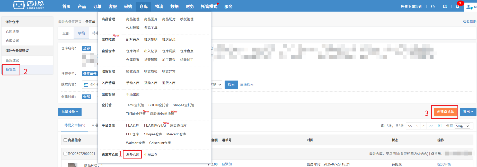Viewport: 477px width, 167px height.
Task: Select 签收管理 under 收货管理
Action: pos(133,71)
